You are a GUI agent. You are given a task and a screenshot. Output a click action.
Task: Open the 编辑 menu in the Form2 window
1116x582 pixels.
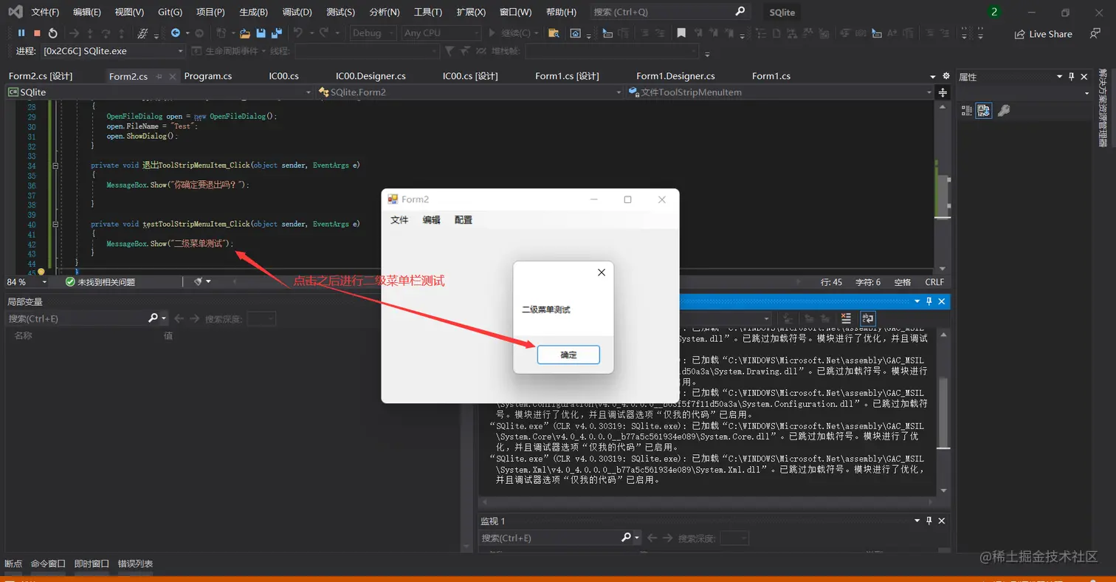pyautogui.click(x=431, y=220)
